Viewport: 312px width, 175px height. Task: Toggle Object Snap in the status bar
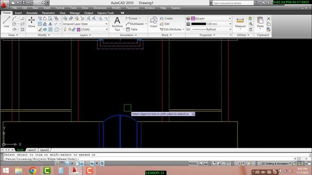pyautogui.click(x=77, y=163)
